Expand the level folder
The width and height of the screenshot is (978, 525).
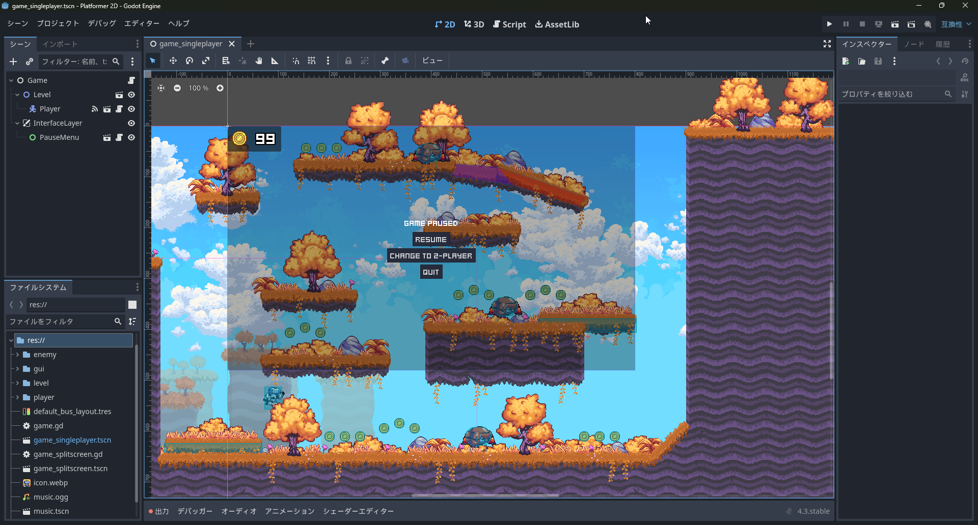17,383
